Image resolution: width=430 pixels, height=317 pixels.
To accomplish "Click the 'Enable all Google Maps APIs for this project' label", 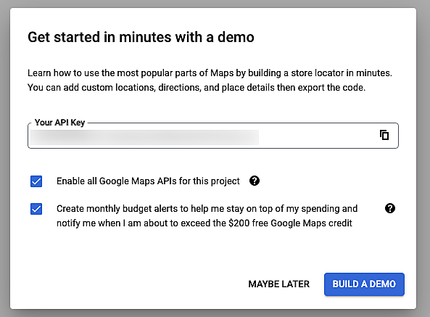I will coord(148,181).
